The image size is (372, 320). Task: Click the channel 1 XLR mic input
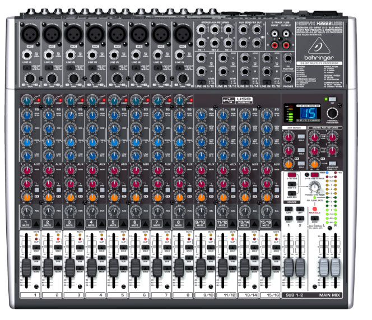coord(30,34)
